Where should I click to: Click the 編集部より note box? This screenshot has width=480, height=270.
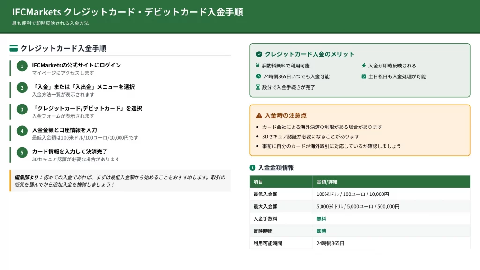[x=120, y=180]
